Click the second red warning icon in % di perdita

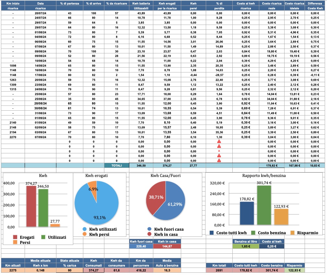tap(219, 146)
